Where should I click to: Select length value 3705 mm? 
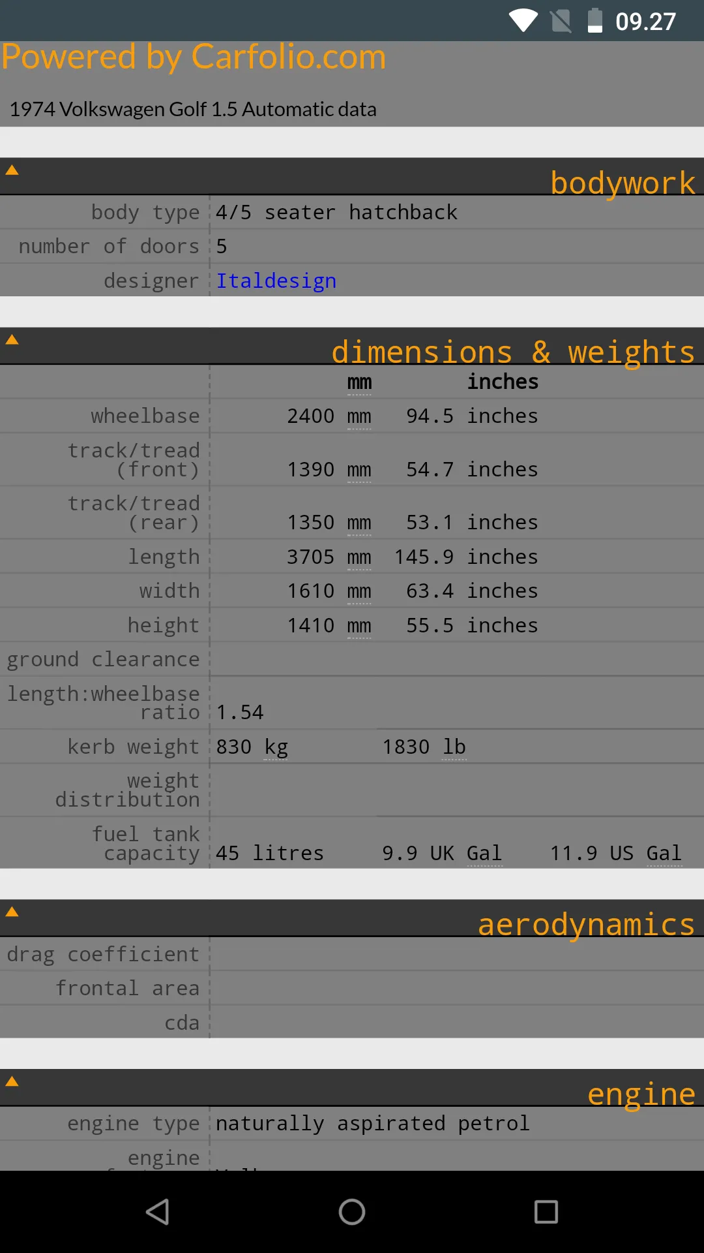click(x=329, y=557)
